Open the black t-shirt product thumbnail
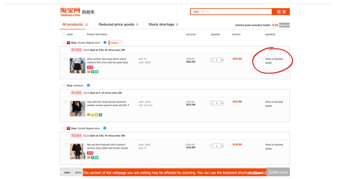The width and height of the screenshot is (340, 179). (78, 151)
